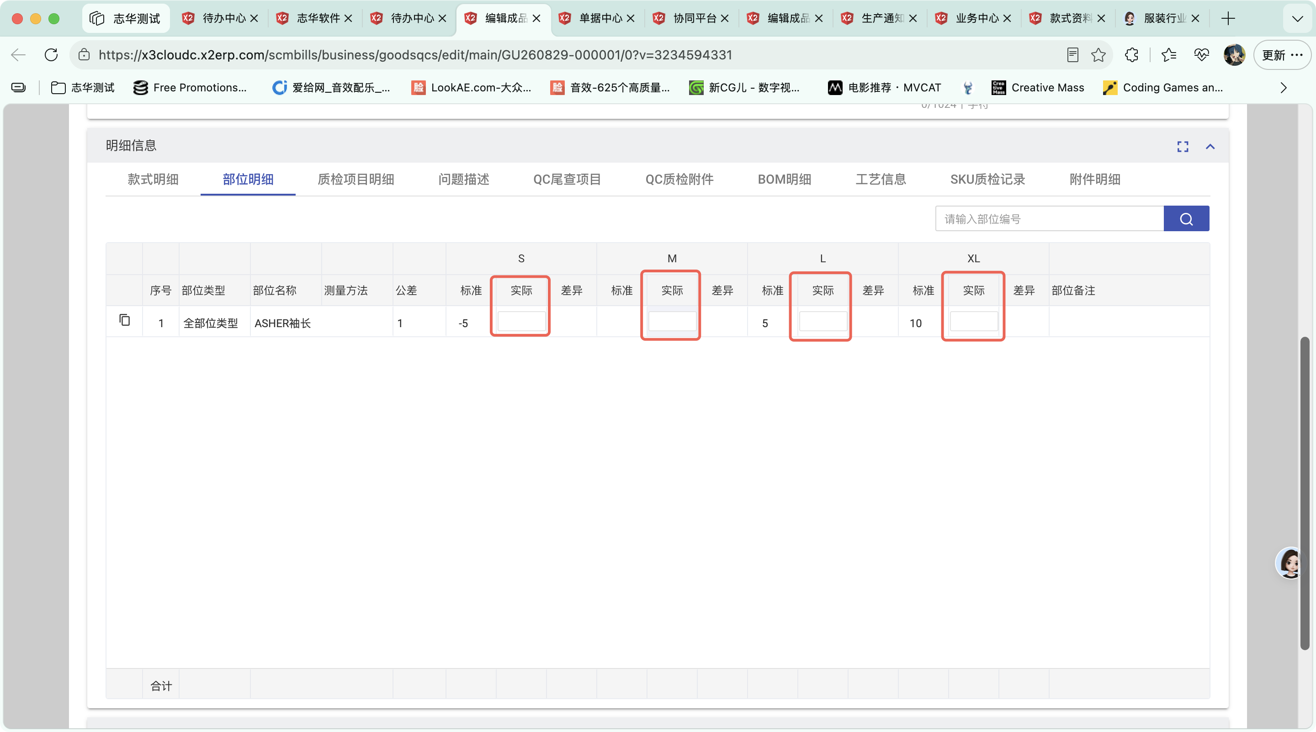Switch to BOM明细 tab

pos(784,179)
